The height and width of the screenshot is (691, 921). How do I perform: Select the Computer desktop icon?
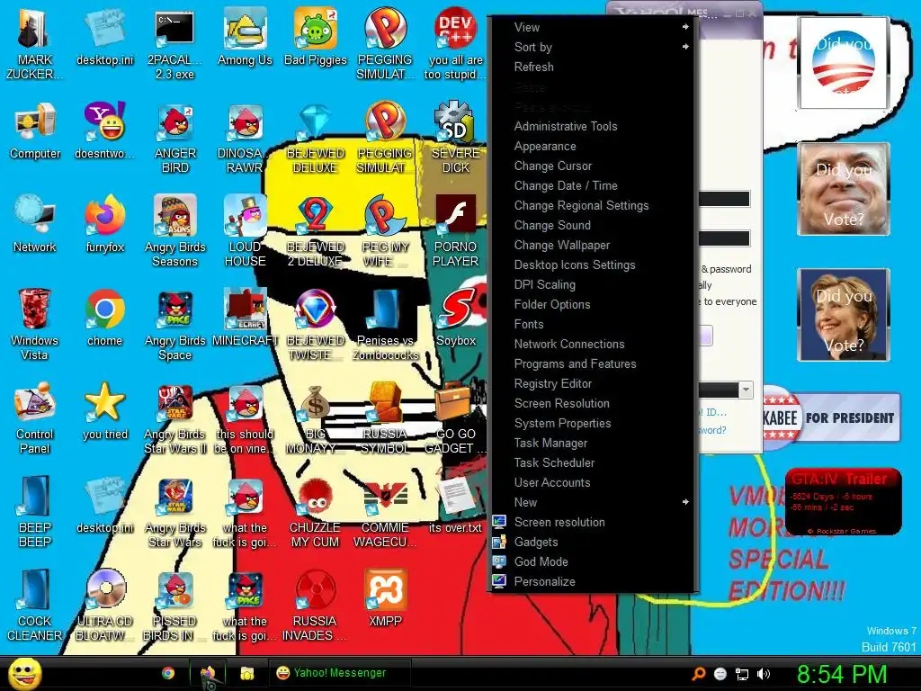35,130
